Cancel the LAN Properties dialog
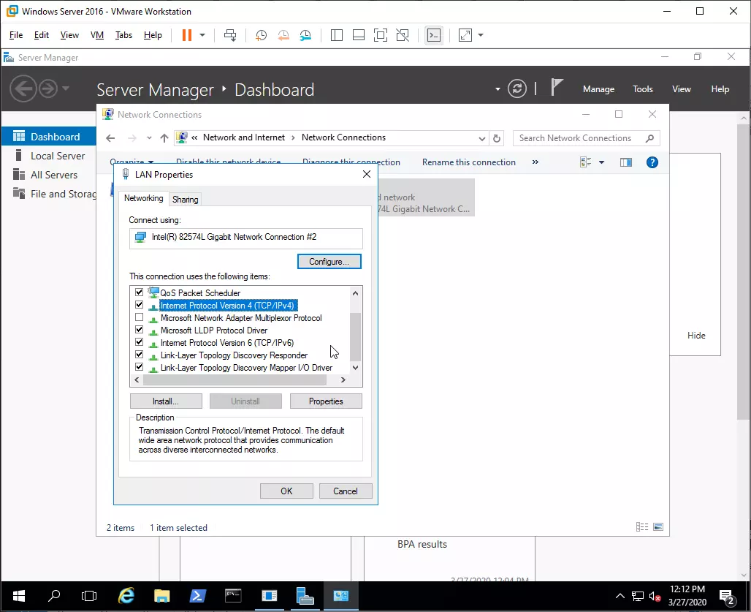The height and width of the screenshot is (612, 751). (x=346, y=491)
